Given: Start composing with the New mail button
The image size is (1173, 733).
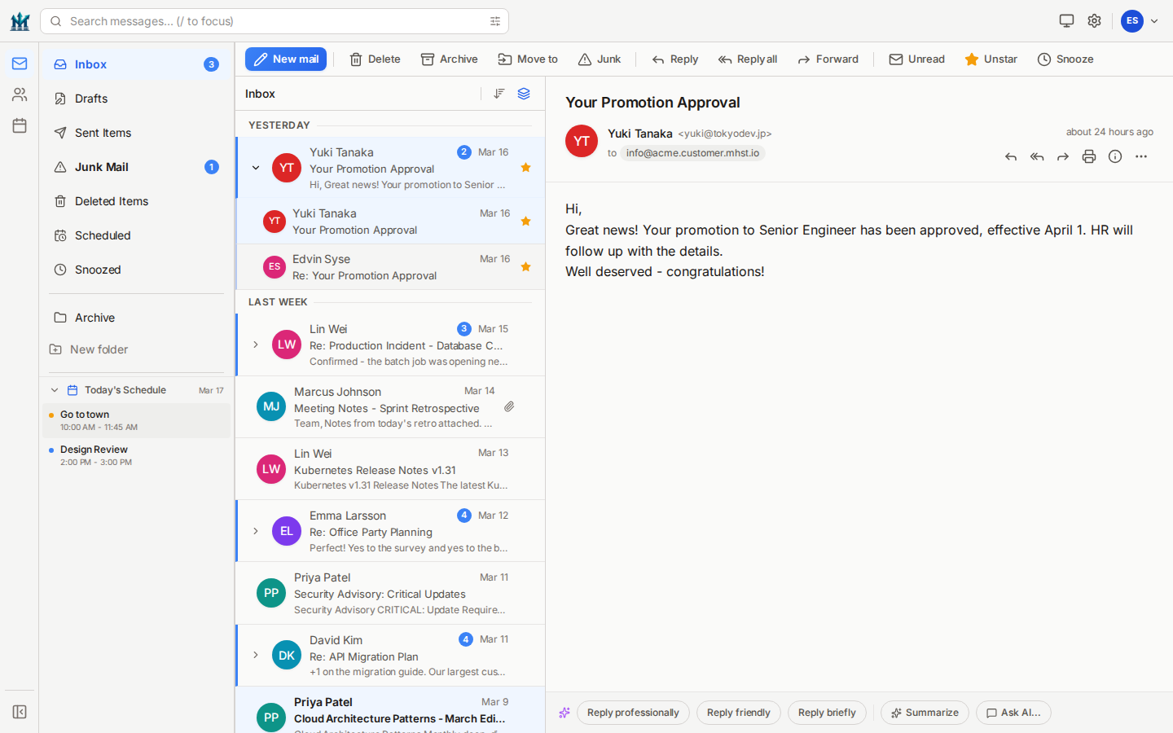Looking at the screenshot, I should (x=285, y=59).
